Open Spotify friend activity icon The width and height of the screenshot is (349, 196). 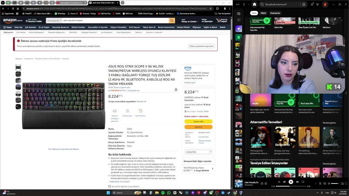317,4
